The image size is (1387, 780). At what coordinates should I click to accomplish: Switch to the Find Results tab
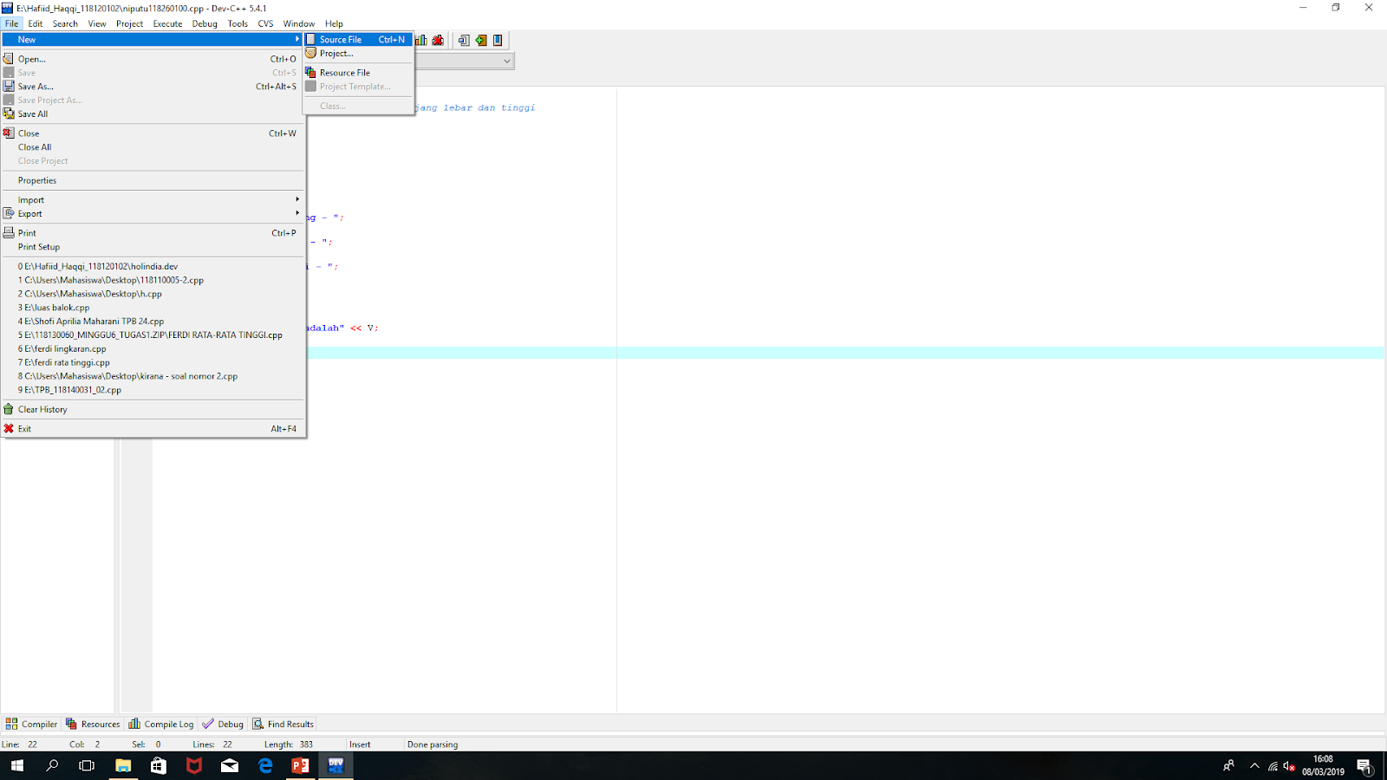(283, 724)
